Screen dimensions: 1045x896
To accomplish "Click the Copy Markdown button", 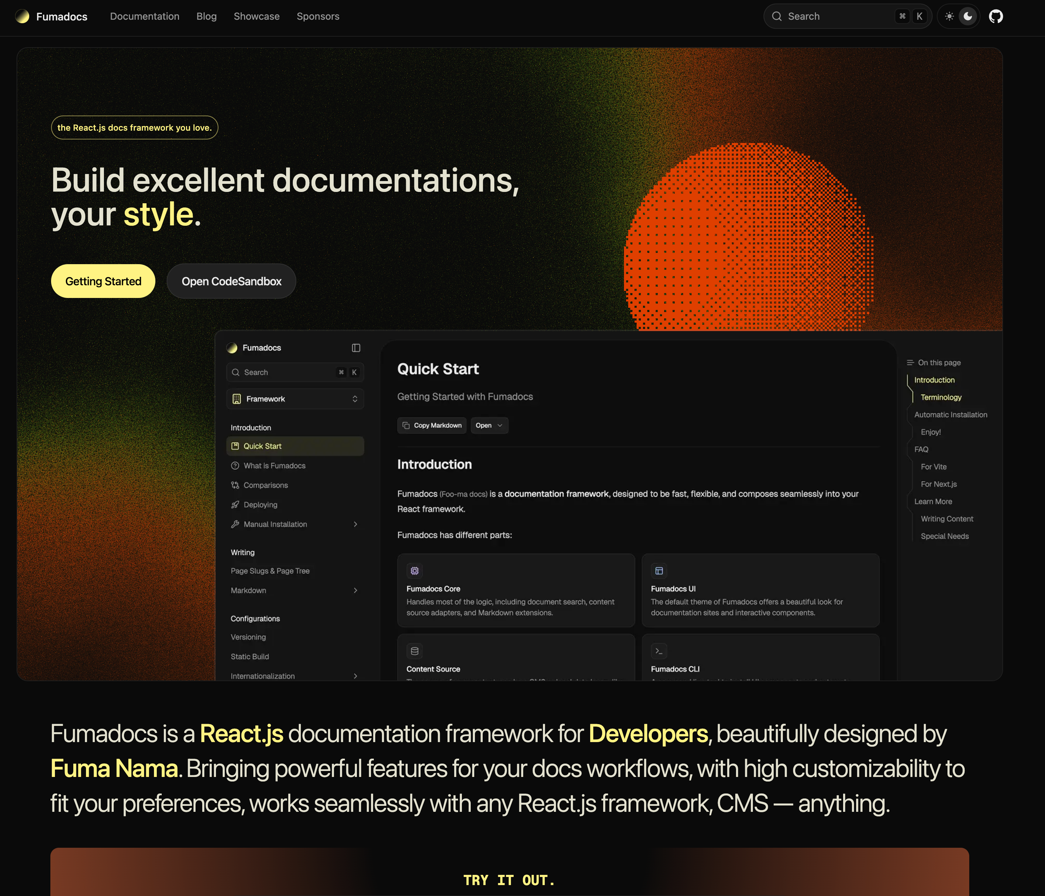I will (432, 425).
